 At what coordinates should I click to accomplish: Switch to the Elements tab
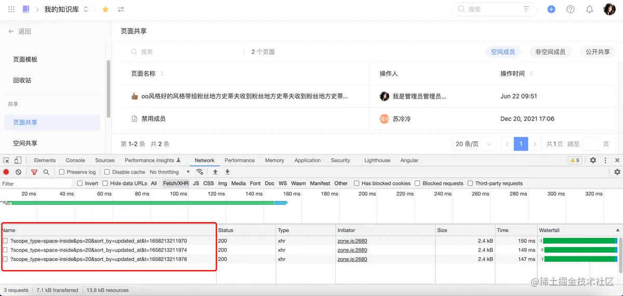pyautogui.click(x=45, y=160)
